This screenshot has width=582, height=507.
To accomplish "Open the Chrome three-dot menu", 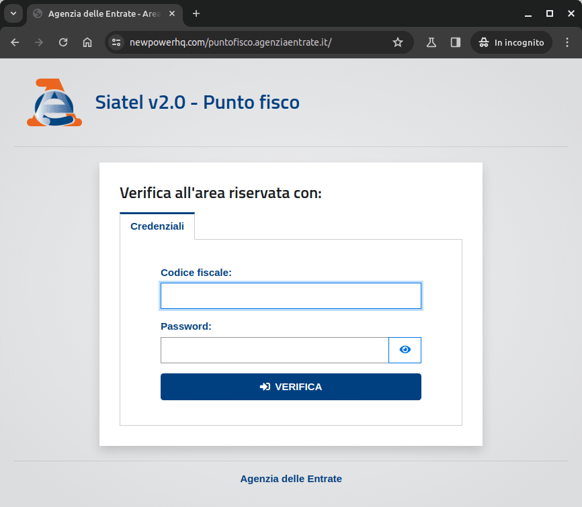I will [567, 43].
